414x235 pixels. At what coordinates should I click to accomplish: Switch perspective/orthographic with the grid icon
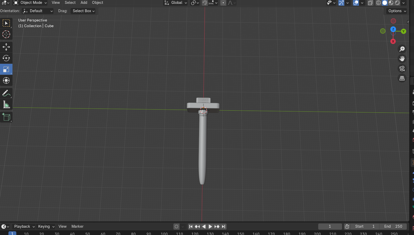(x=402, y=78)
